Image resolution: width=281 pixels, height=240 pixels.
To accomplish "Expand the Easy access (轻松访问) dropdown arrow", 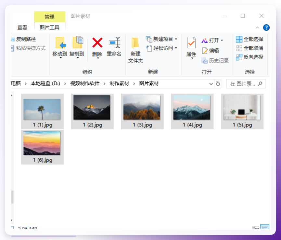I will point(176,48).
